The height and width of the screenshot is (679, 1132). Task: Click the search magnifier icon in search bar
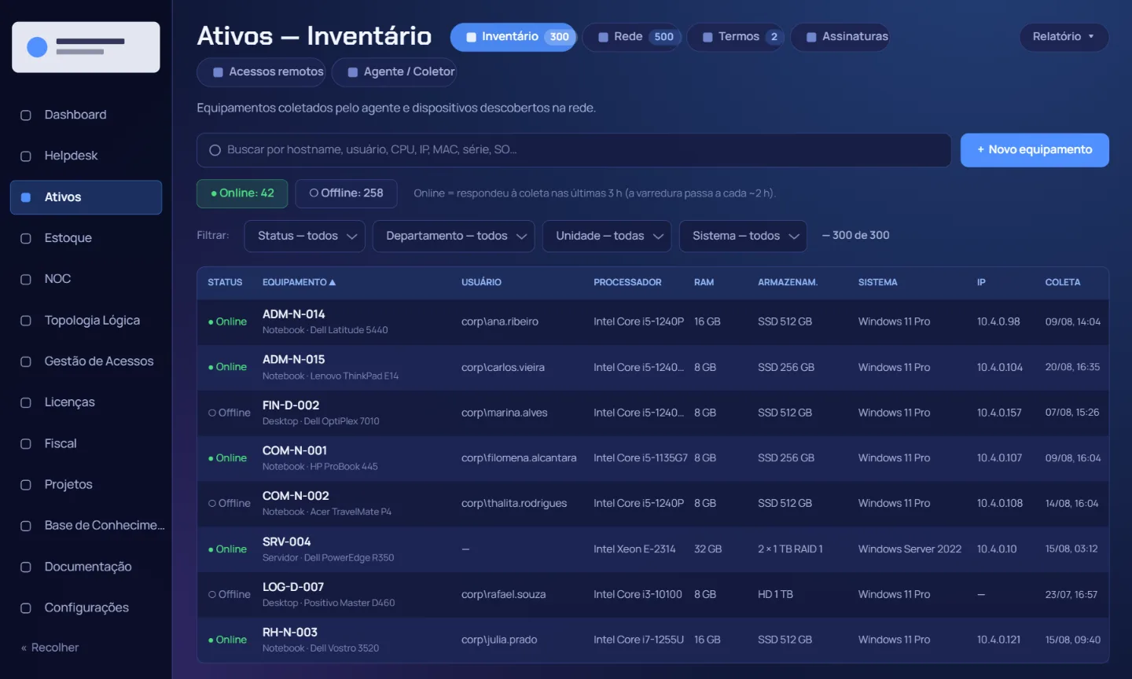(x=215, y=150)
